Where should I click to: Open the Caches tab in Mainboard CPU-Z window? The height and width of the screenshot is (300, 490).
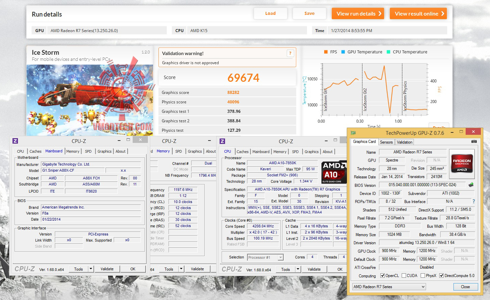[35, 151]
